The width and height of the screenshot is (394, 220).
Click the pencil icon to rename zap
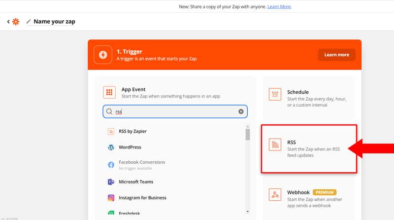(29, 22)
